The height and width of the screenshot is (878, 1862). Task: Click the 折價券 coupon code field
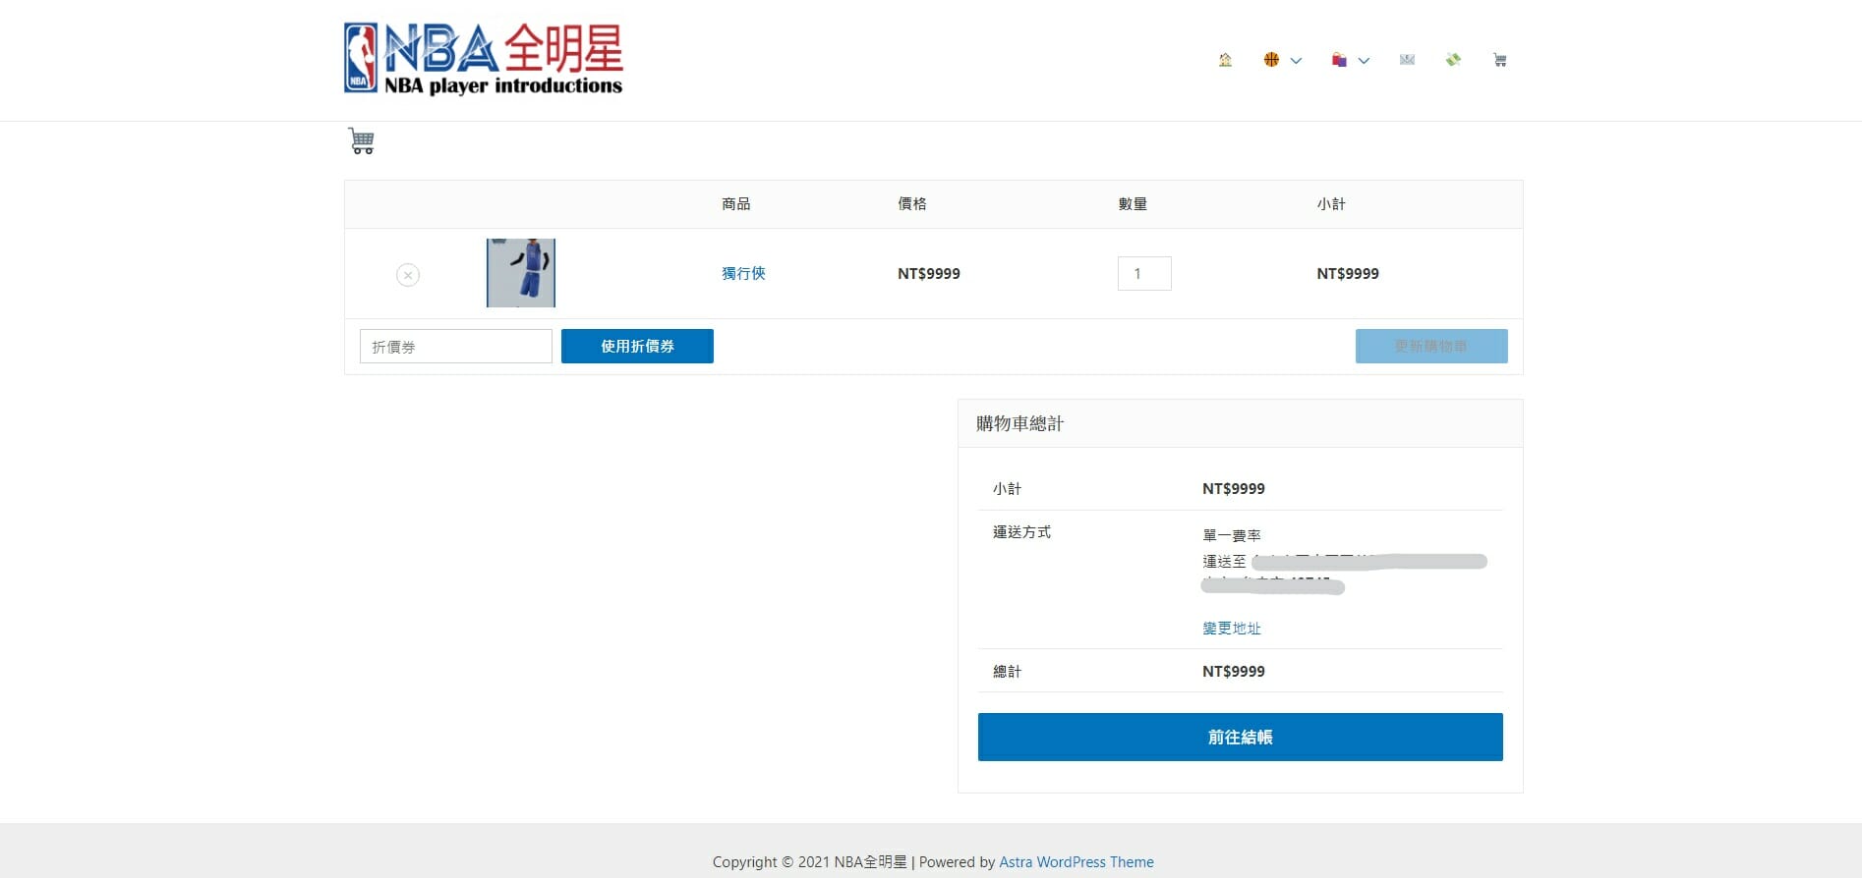click(x=455, y=347)
